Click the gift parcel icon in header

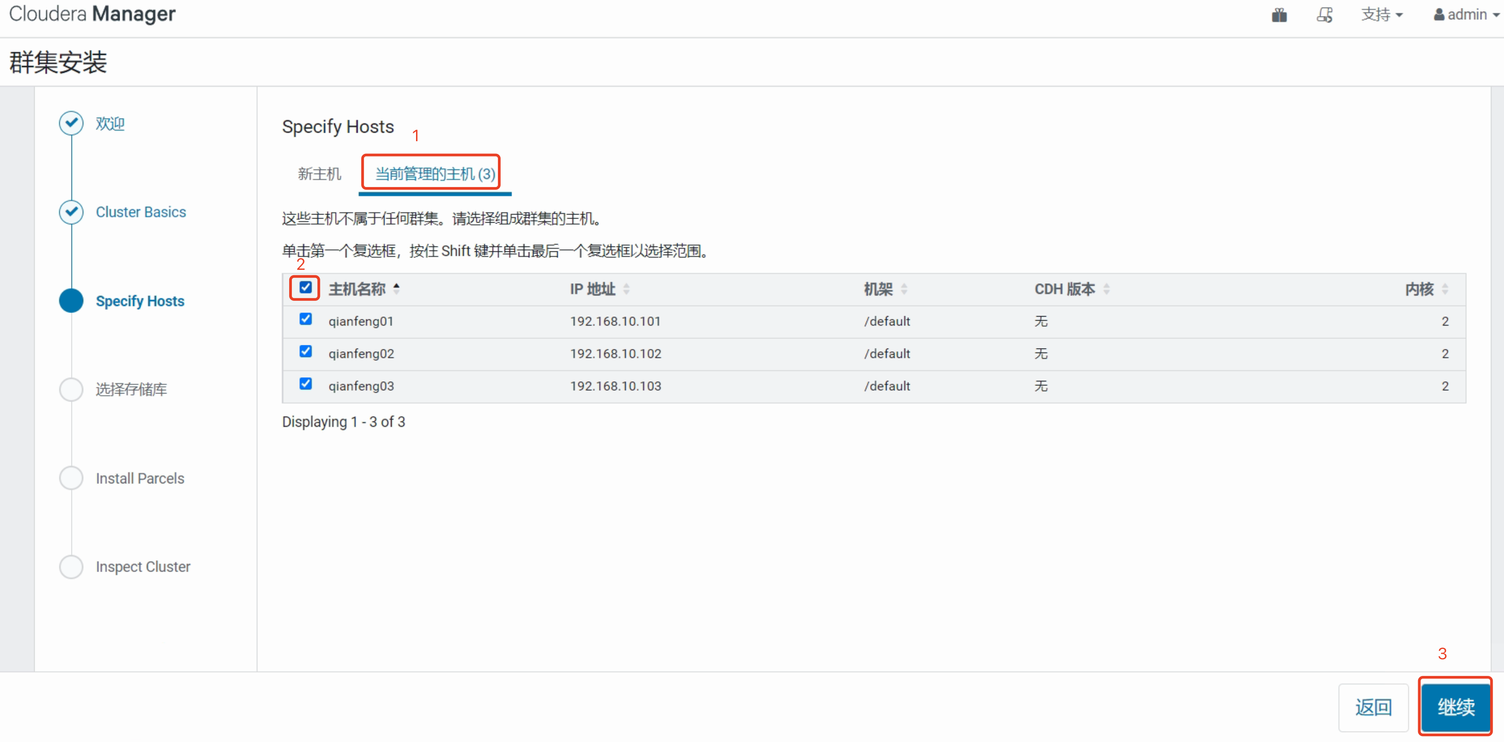(1279, 14)
